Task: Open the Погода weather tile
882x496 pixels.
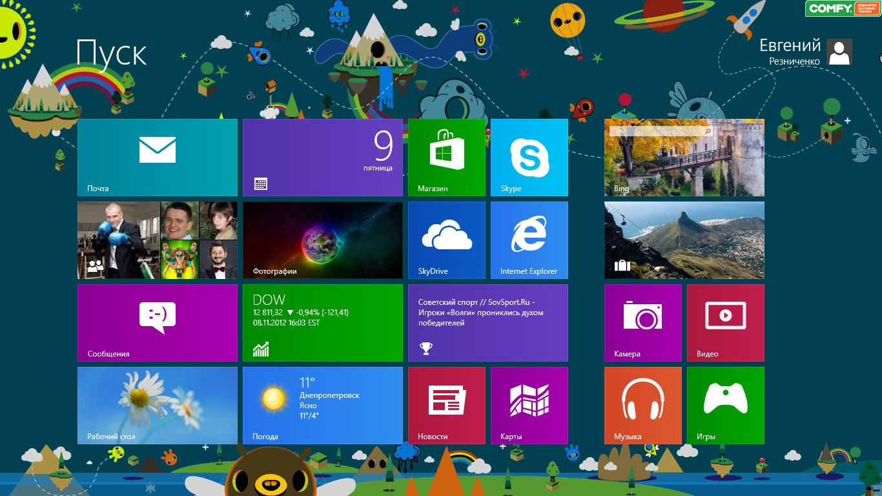Action: 323,406
